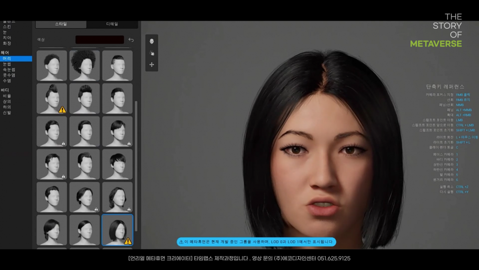Screen dimensions: 479x270
Task: Choose the short curly hair thumbnail
Action: coord(52,66)
